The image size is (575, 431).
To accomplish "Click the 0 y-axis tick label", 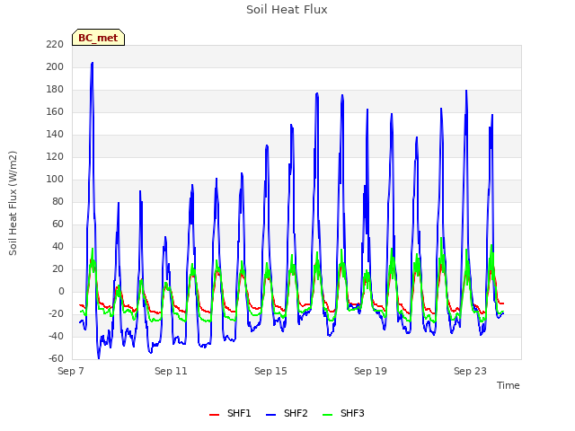I will [61, 291].
